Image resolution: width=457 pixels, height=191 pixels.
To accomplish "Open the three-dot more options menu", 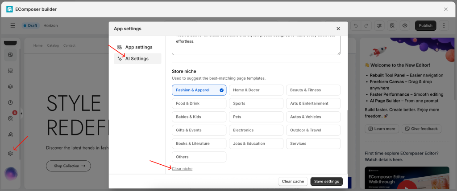I will click(444, 25).
